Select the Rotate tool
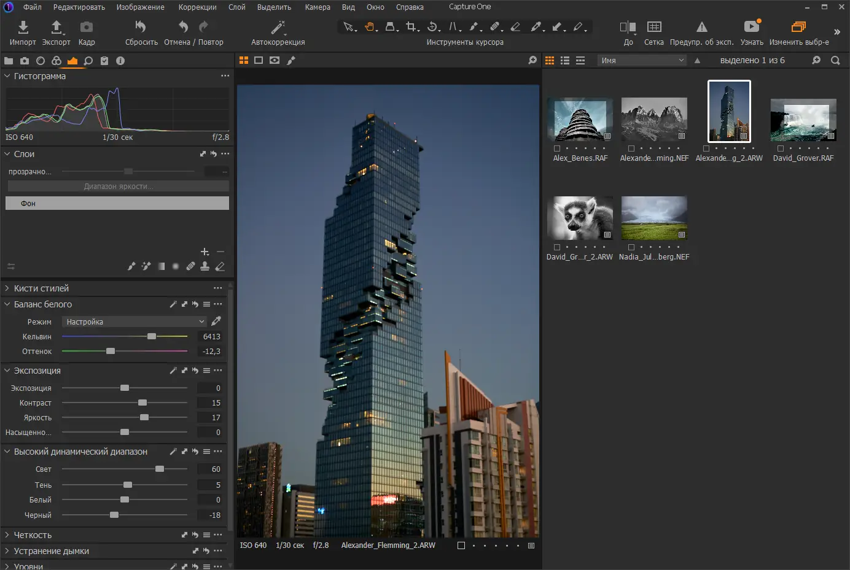The image size is (850, 570). pos(433,27)
